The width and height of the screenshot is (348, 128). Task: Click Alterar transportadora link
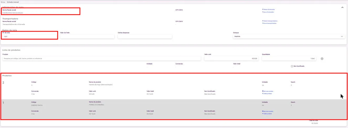pos(270,21)
